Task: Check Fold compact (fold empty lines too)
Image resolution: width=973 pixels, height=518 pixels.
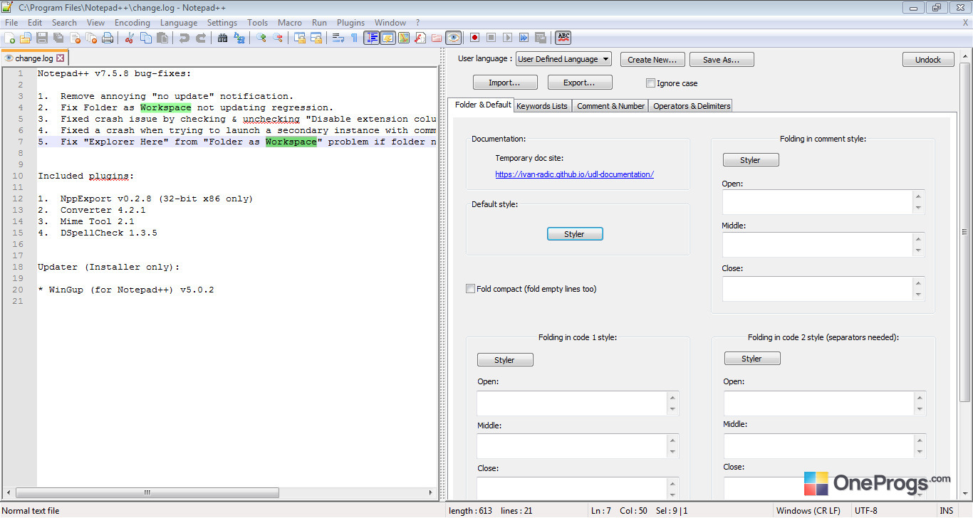Action: (470, 289)
